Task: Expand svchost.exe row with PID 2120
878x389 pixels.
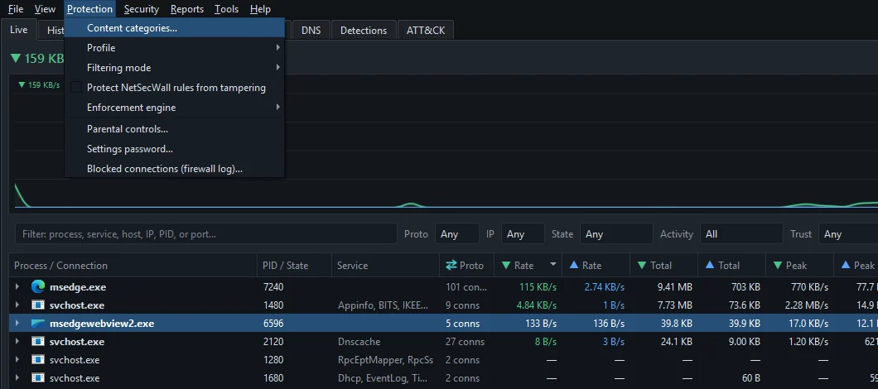Action: (x=17, y=342)
